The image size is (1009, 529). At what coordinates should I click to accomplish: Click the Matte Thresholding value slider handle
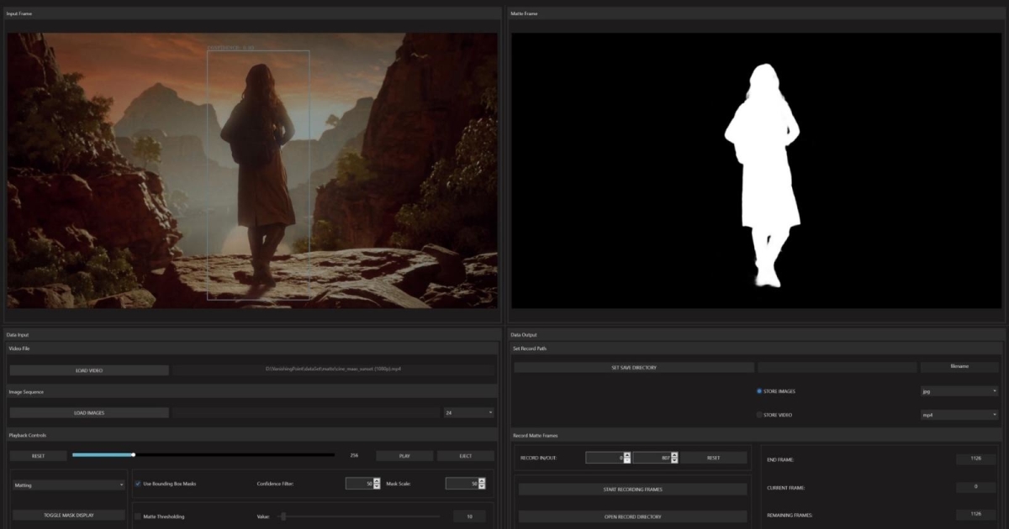tap(283, 516)
